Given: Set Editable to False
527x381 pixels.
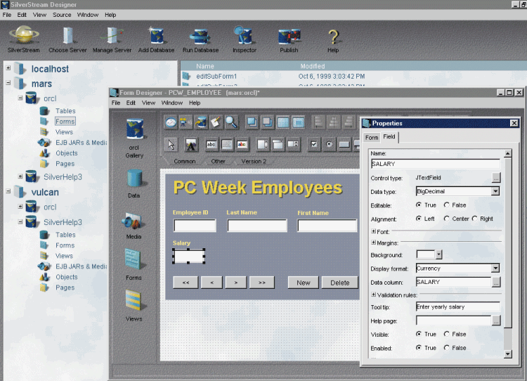Looking at the screenshot, I should pyautogui.click(x=447, y=205).
